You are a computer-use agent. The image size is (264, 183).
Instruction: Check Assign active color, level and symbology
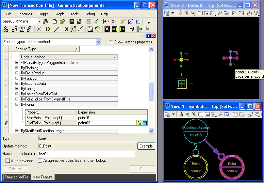(x=40, y=160)
